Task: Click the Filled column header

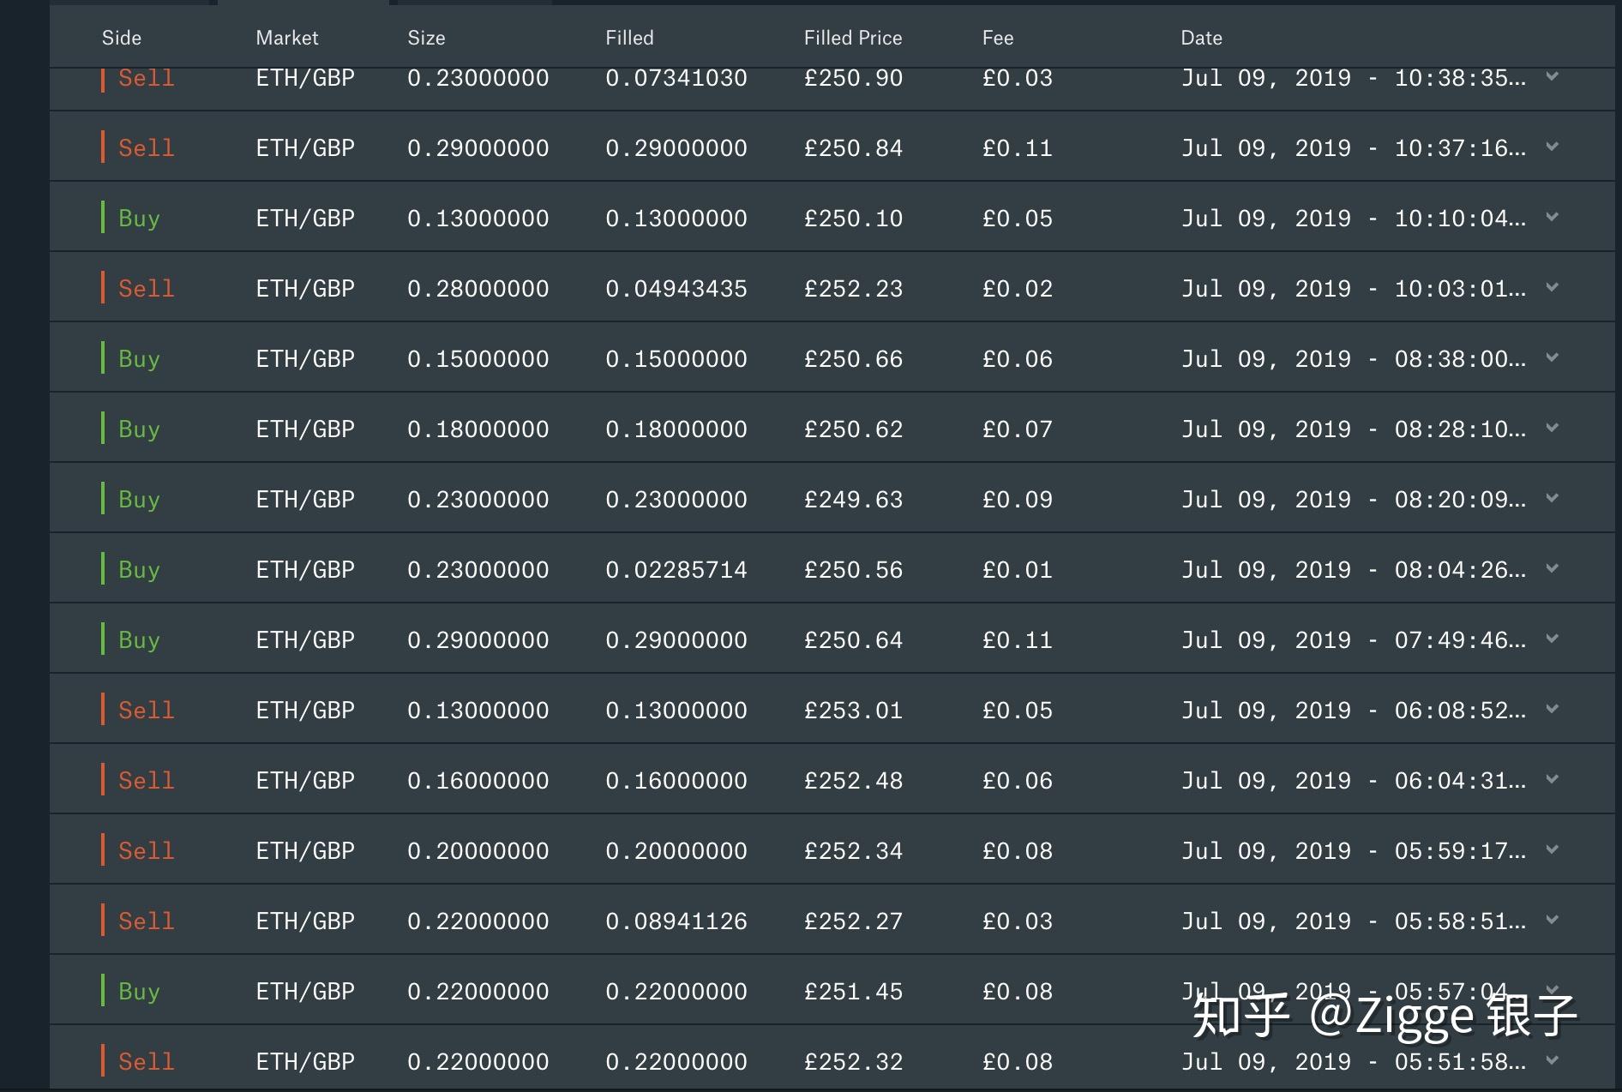Action: point(629,38)
